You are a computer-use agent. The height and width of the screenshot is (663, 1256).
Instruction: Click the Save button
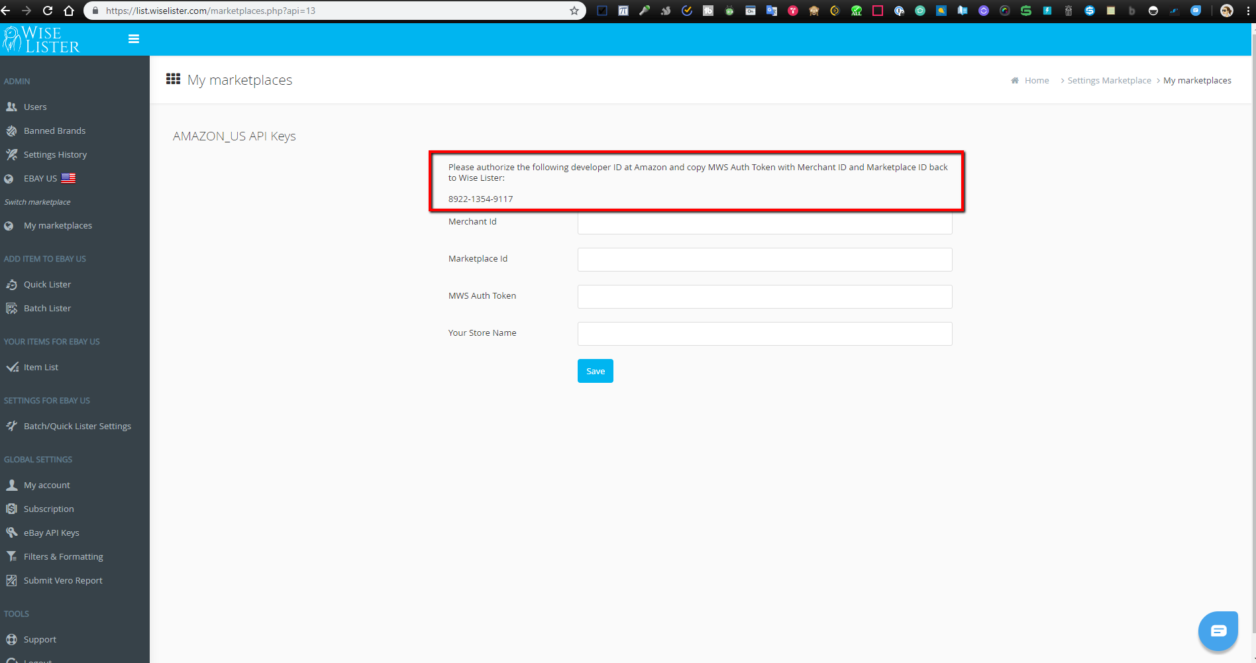point(595,371)
